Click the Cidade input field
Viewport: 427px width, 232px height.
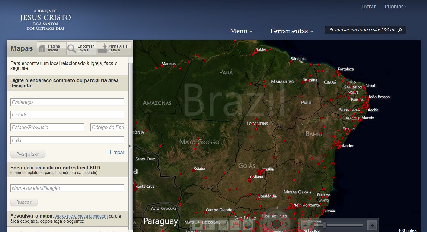[x=67, y=115]
